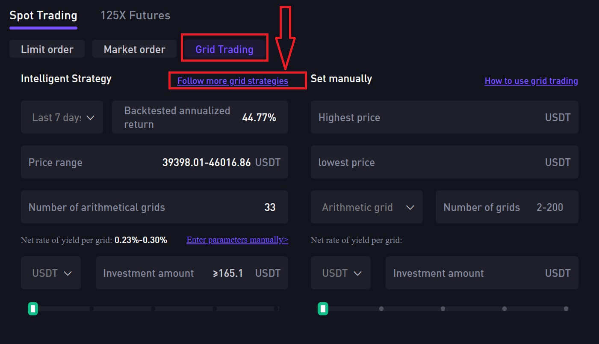Select the Market order mode
This screenshot has height=344, width=599.
pos(134,49)
